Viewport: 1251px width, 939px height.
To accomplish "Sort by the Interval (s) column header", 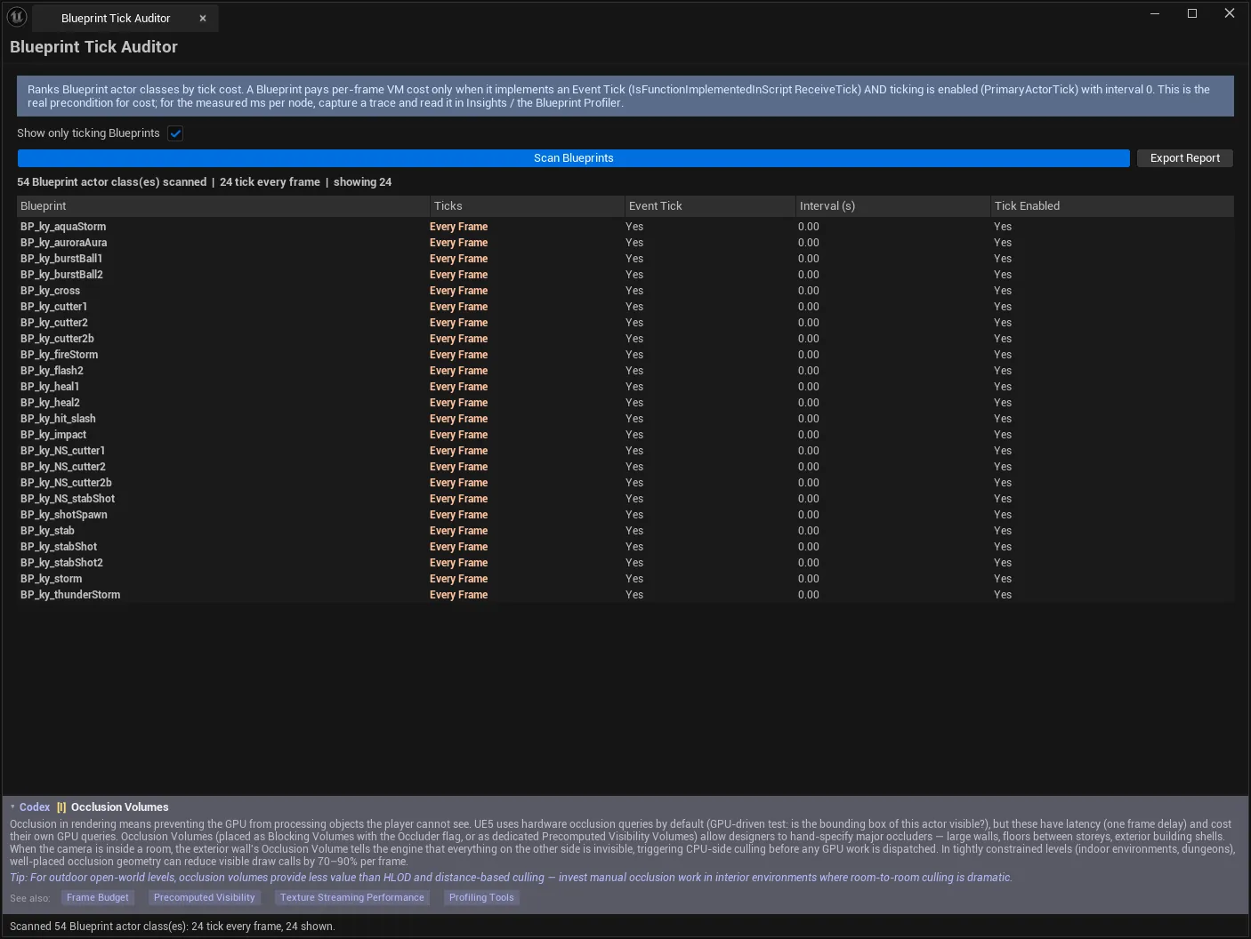I will point(893,206).
